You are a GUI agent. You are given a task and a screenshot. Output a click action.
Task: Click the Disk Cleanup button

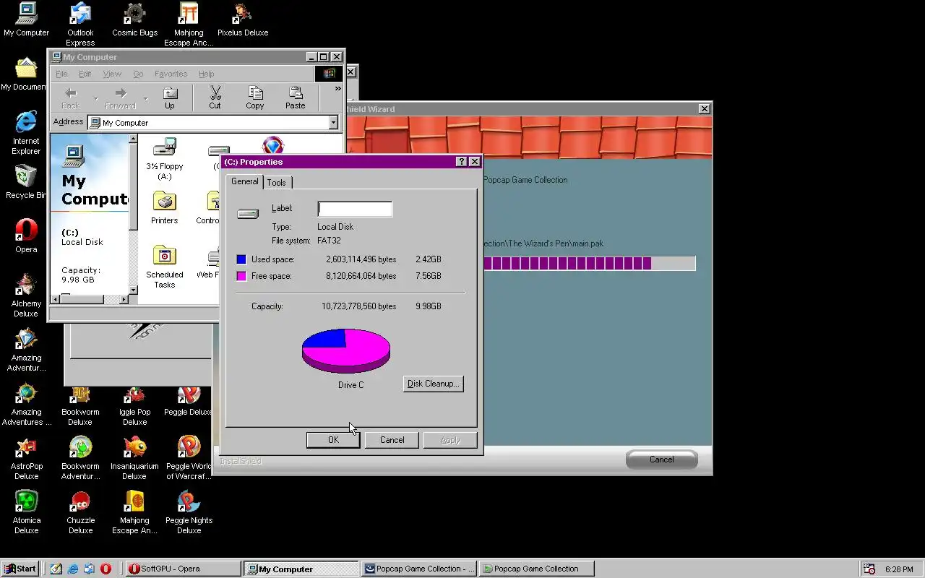pos(433,384)
